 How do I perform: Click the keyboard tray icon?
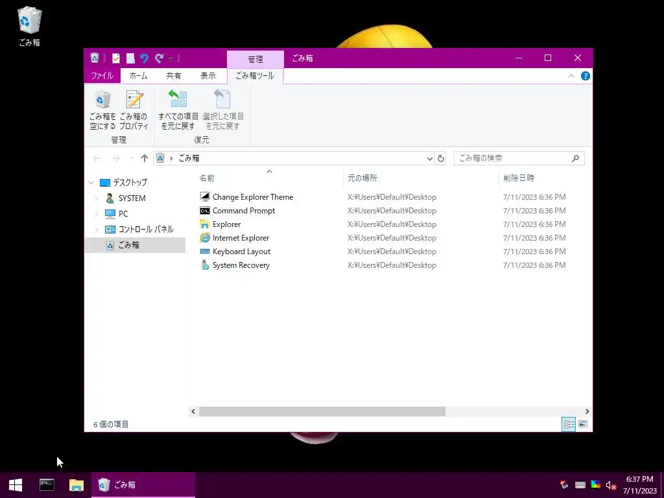click(x=580, y=485)
